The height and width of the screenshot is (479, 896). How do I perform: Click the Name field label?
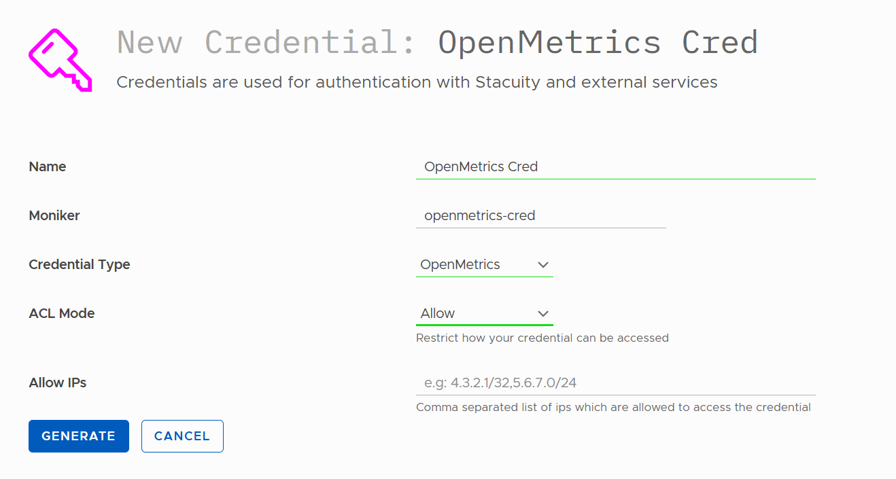coord(48,167)
